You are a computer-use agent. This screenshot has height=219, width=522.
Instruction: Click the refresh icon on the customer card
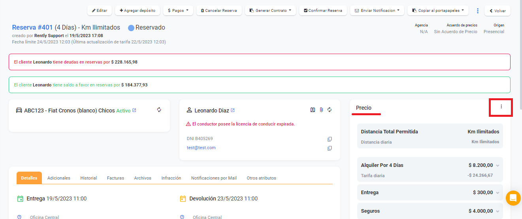point(330,110)
